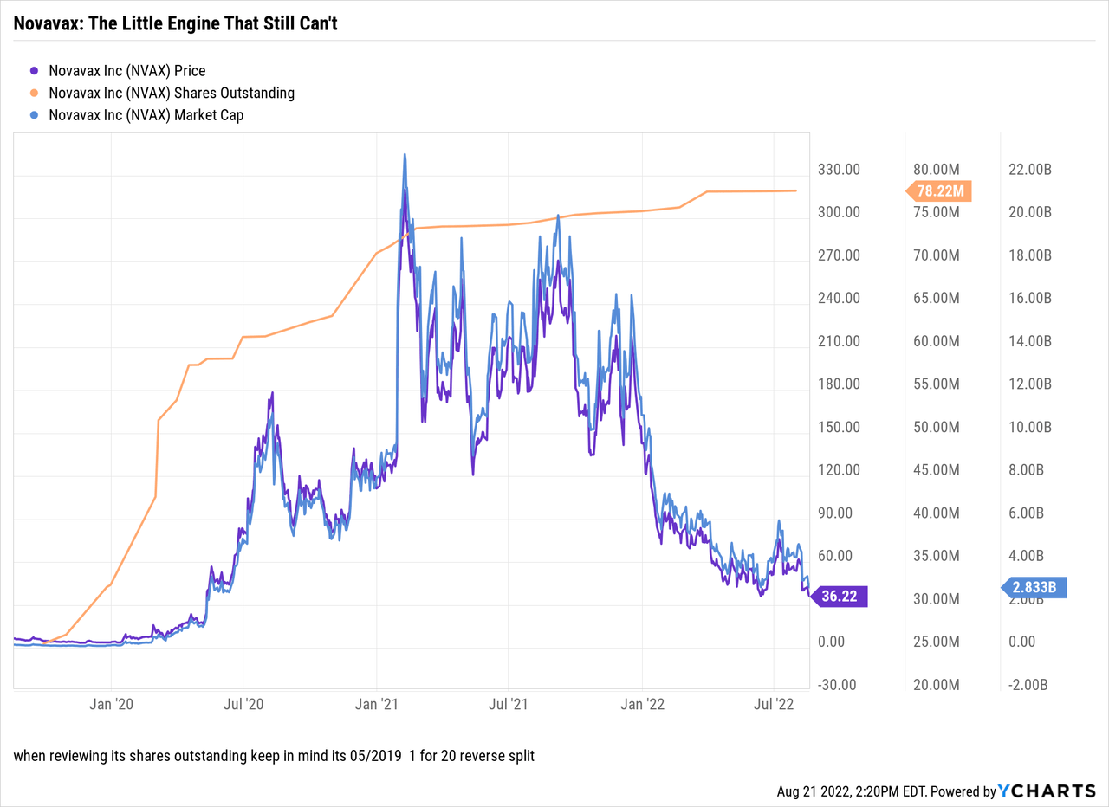Click the 20.00M shares axis value

tap(938, 685)
